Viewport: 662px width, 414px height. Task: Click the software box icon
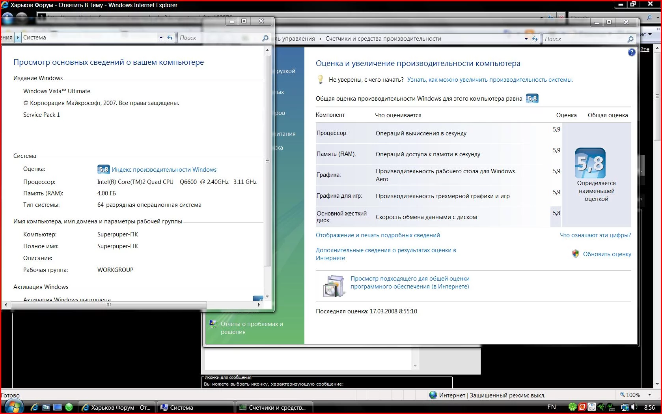[x=334, y=286]
